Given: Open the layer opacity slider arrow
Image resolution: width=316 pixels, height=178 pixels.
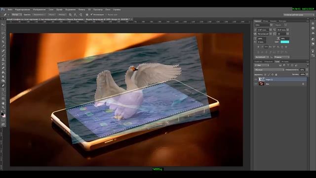Looking at the screenshot, I should coord(307,70).
